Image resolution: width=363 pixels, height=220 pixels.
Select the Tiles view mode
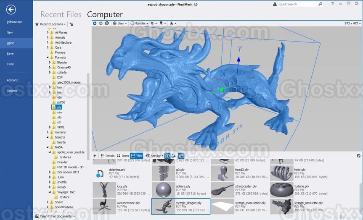tap(136, 156)
